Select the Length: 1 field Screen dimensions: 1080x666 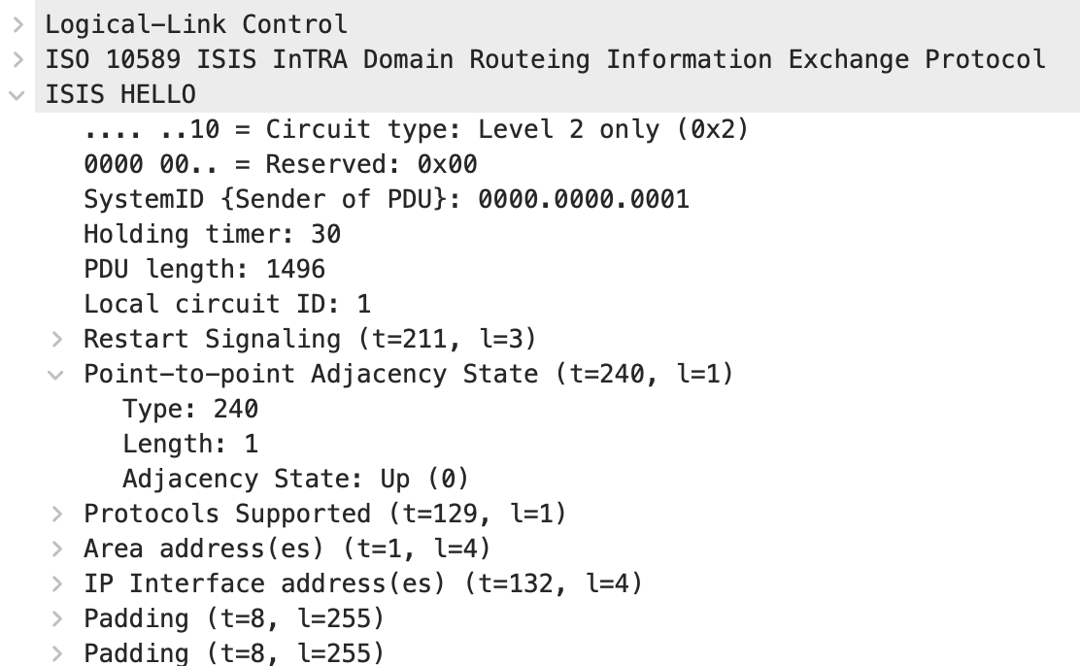click(x=190, y=444)
